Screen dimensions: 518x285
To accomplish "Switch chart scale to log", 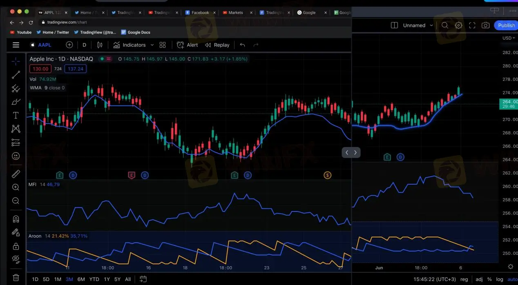I will click(x=499, y=279).
